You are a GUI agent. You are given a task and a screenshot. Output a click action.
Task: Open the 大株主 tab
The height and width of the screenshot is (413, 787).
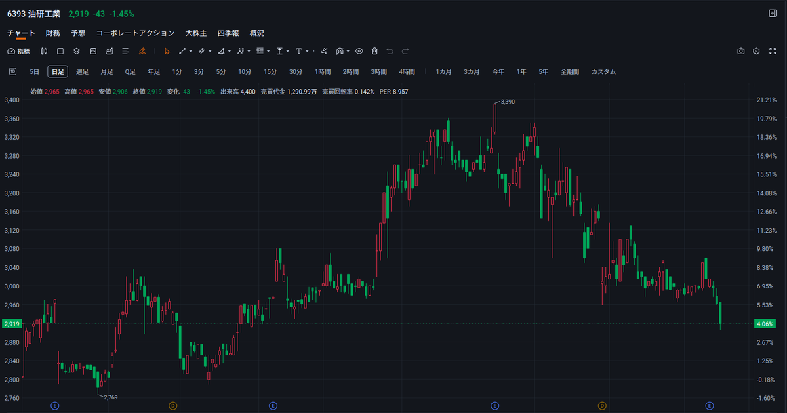(x=196, y=33)
